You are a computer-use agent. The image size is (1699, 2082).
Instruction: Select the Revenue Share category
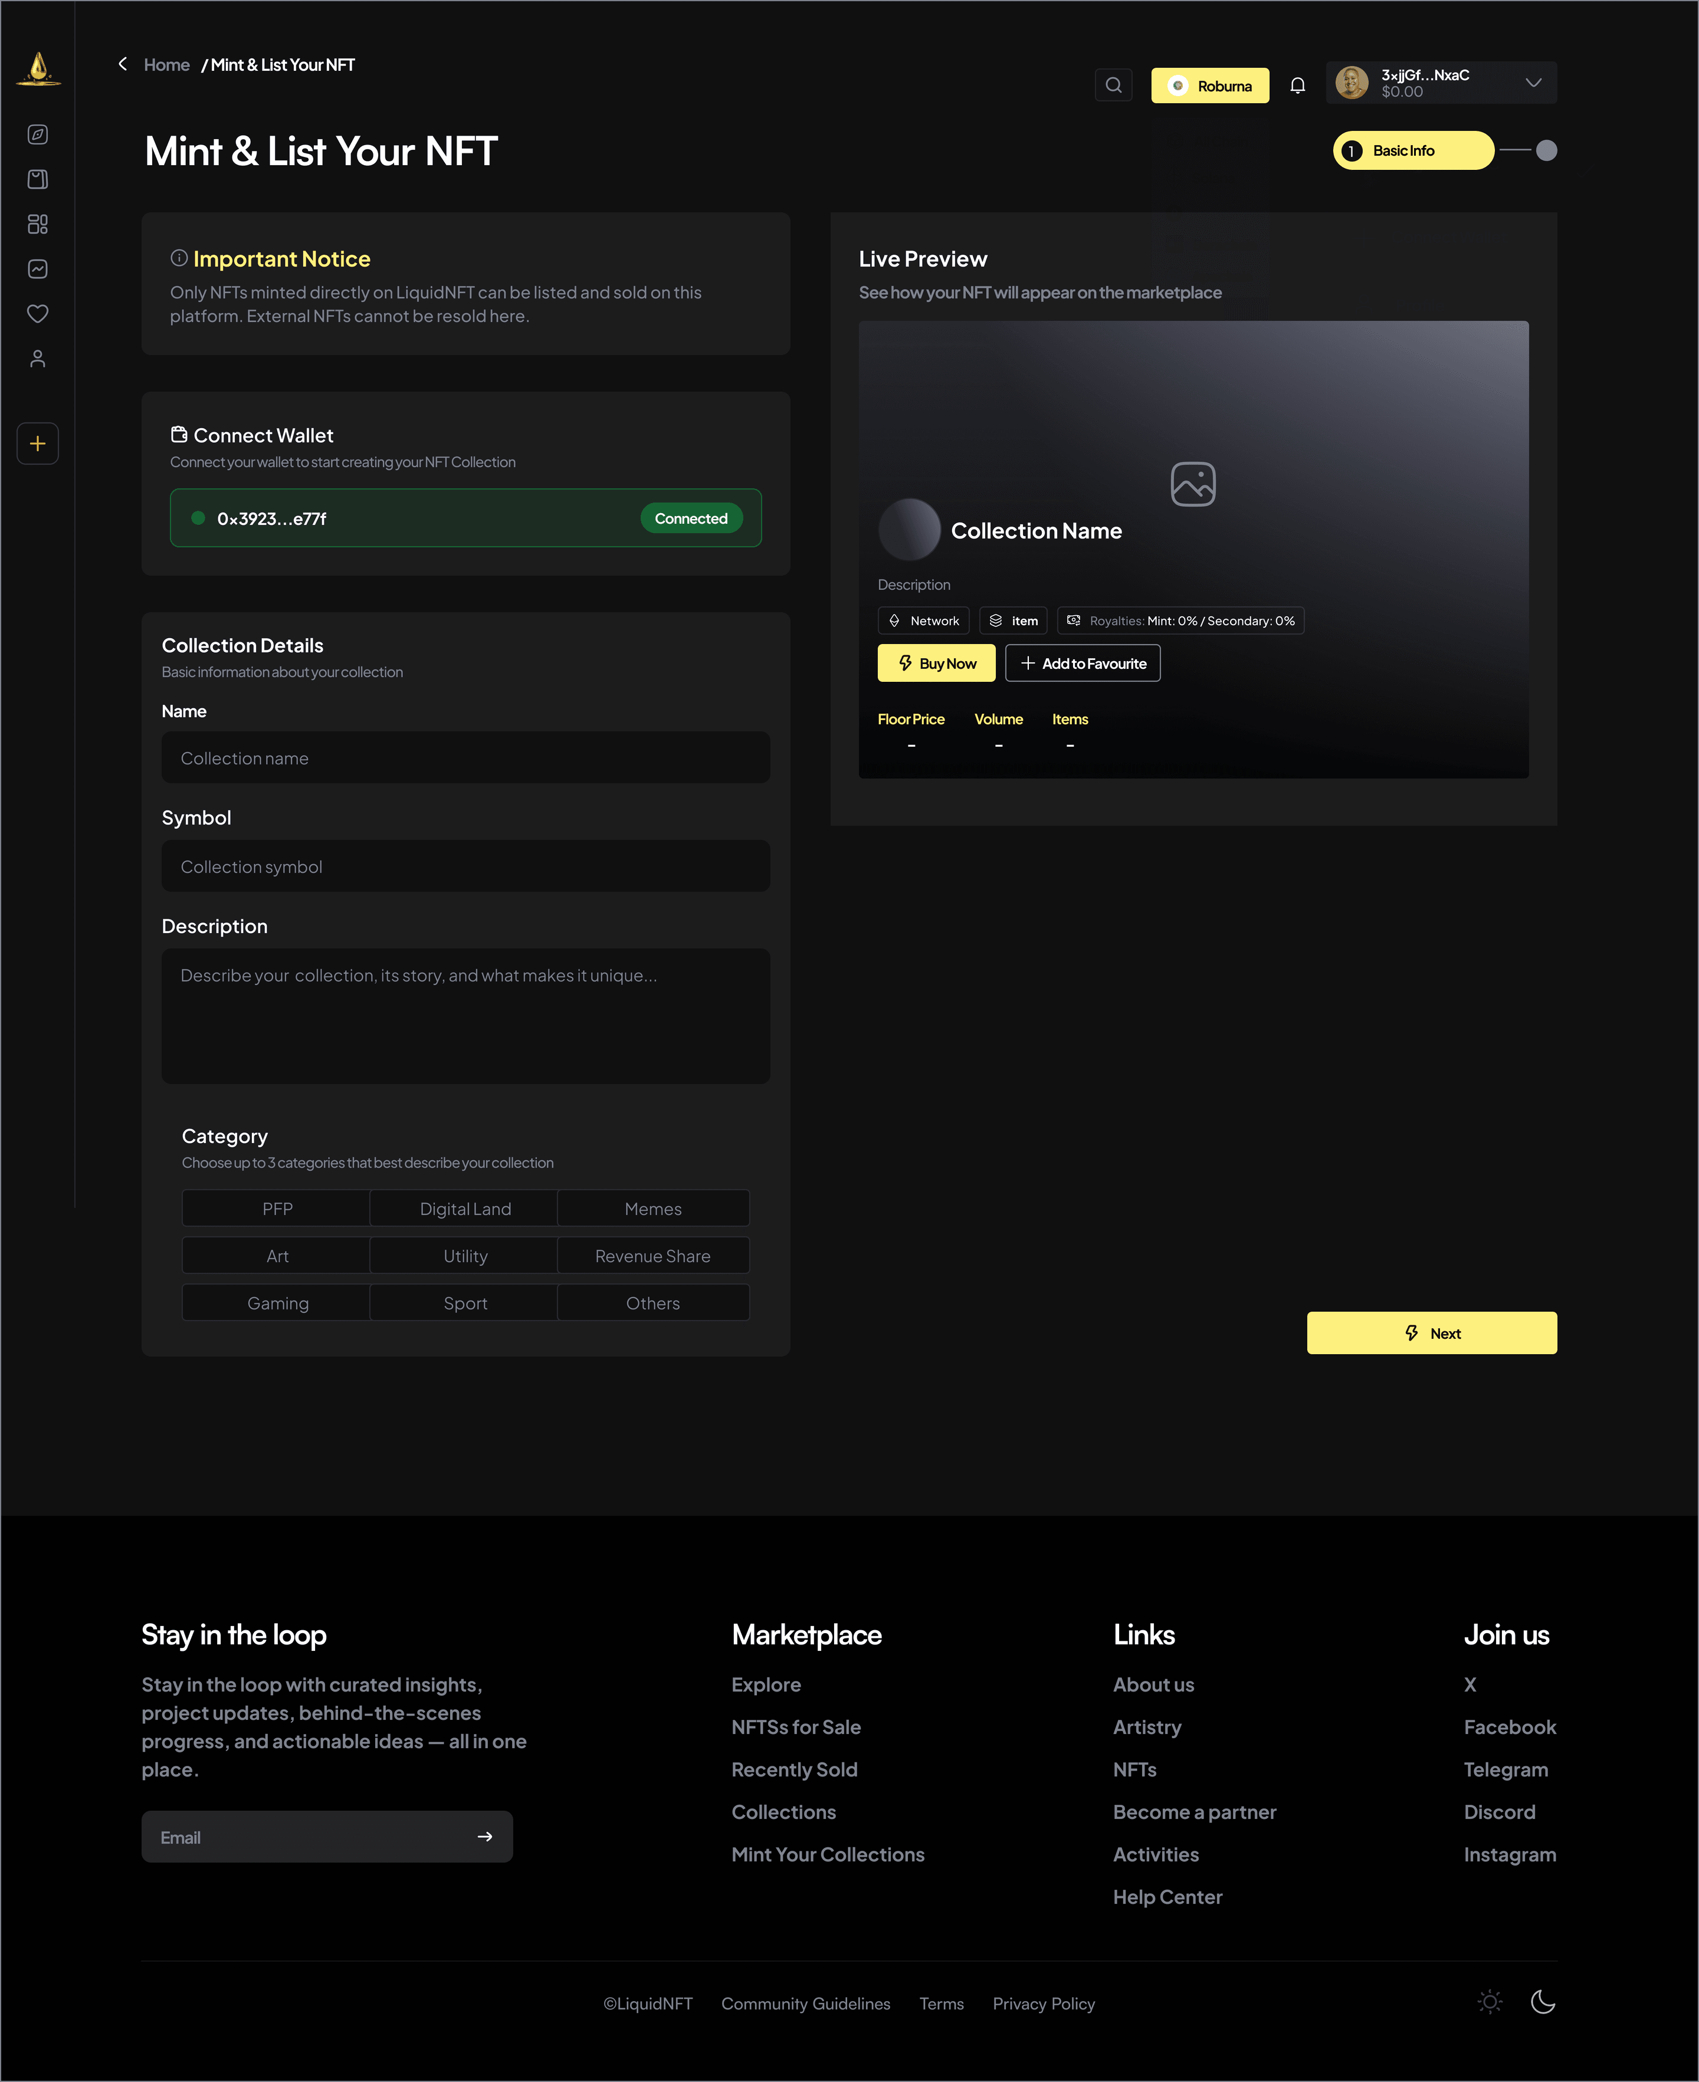653,1255
